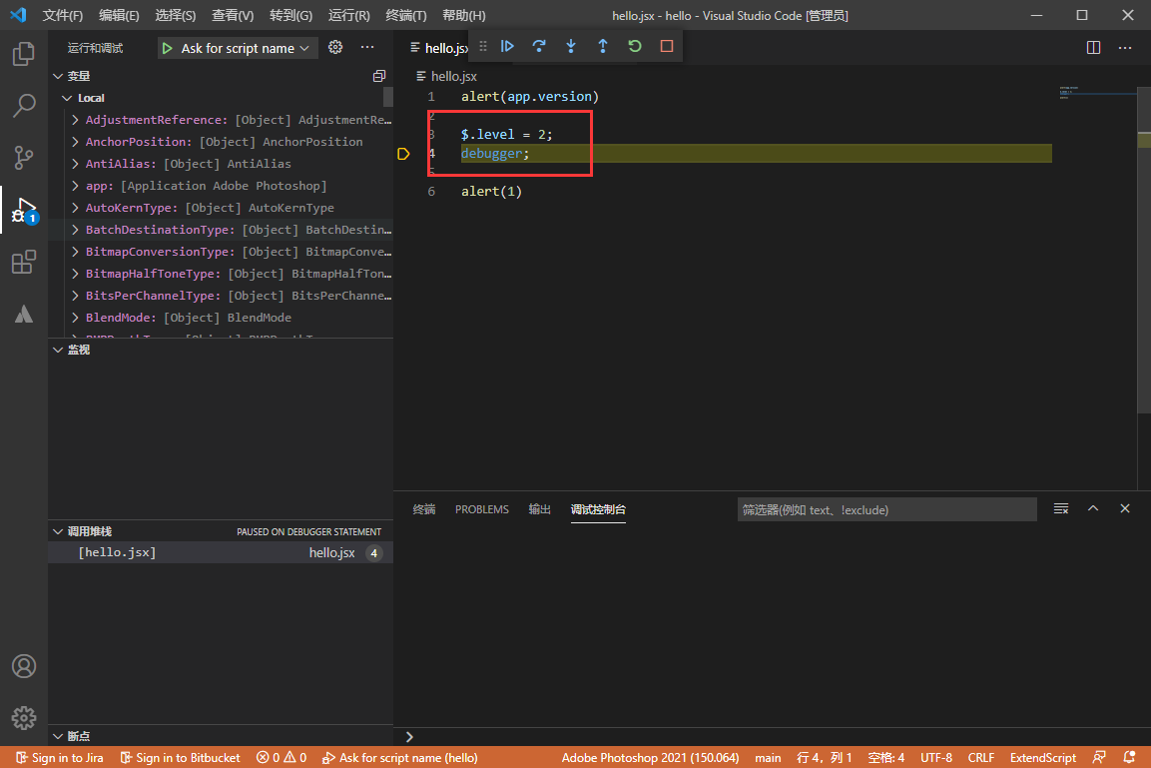Stop debugging with the red square icon
Viewport: 1151px width, 768px height.
point(666,46)
